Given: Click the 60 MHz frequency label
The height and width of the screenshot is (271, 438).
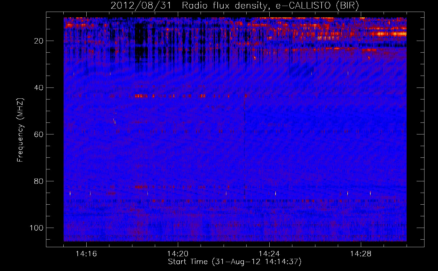Looking at the screenshot, I should 39,134.
